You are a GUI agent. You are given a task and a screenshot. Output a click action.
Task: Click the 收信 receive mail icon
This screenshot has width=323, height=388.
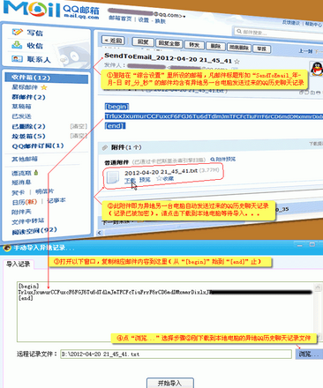[x=17, y=45]
